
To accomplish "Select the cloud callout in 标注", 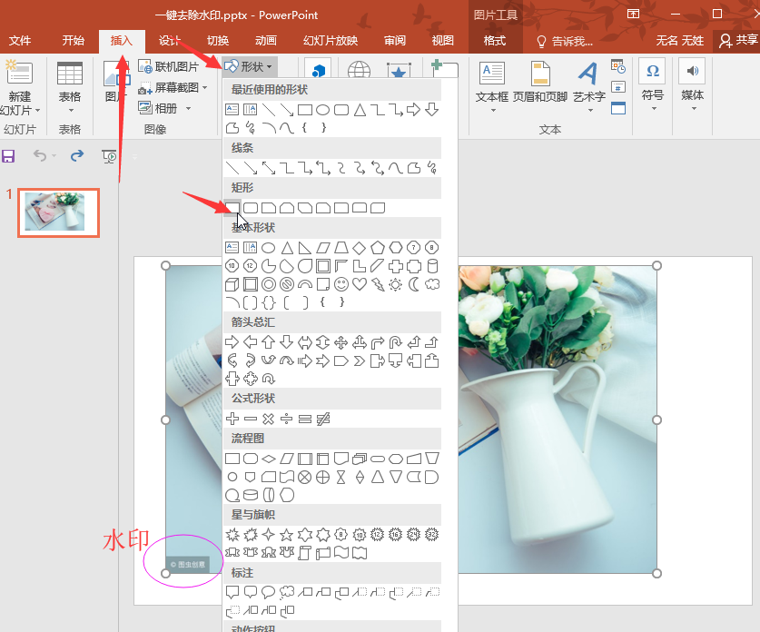I will coord(287,592).
